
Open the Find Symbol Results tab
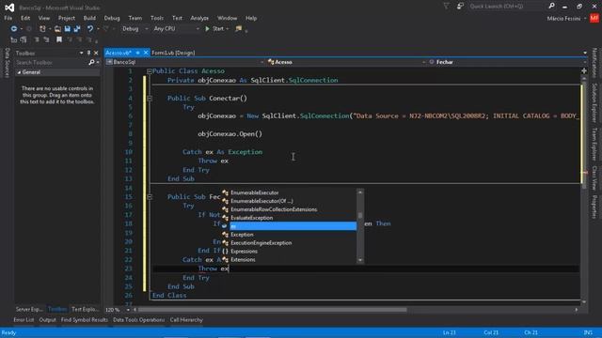84,320
